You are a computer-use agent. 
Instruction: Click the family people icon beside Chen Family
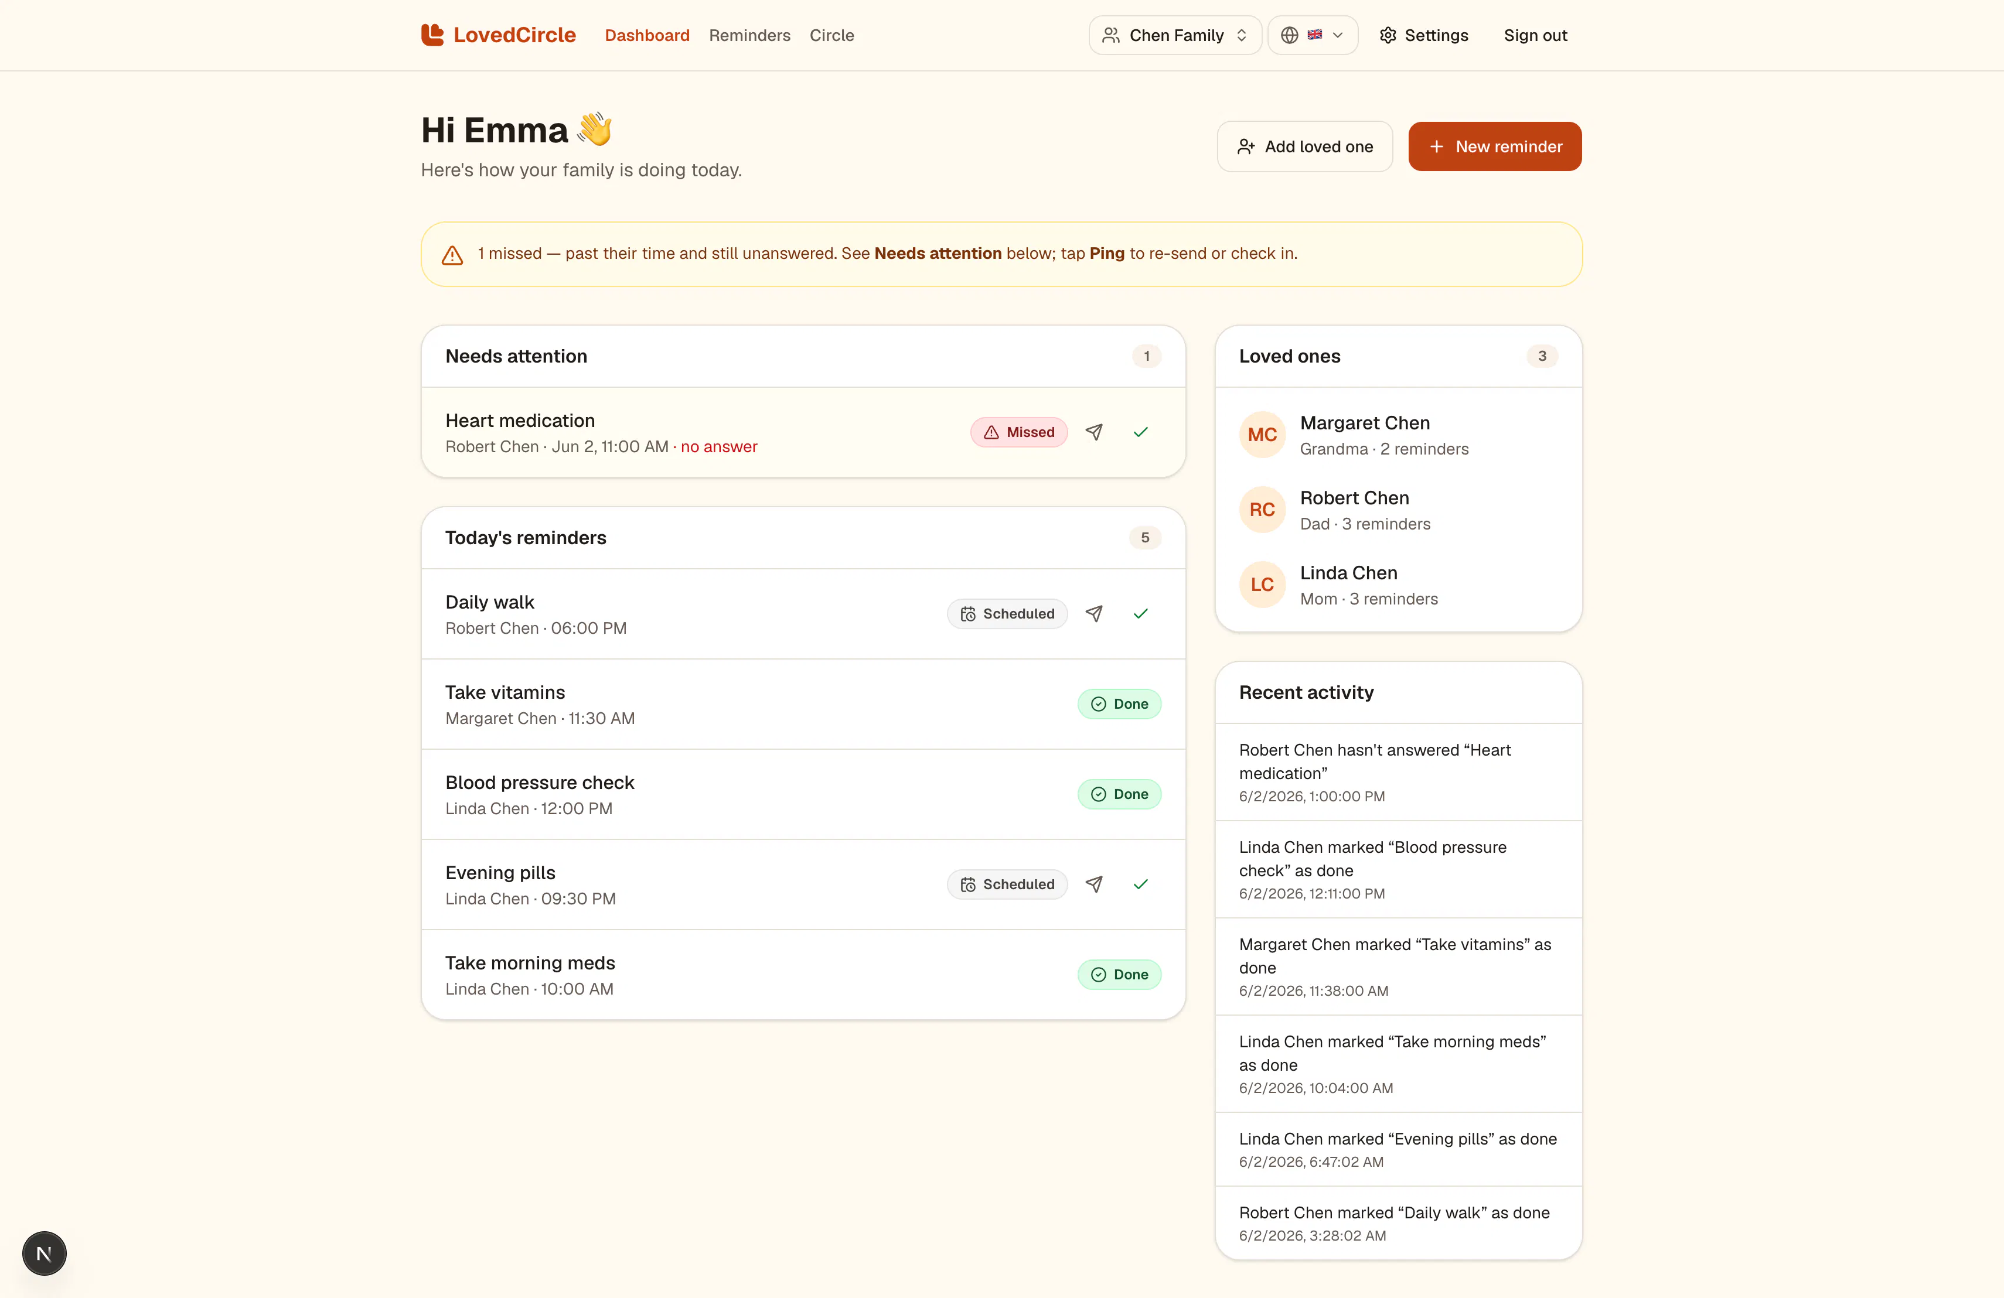(1110, 35)
